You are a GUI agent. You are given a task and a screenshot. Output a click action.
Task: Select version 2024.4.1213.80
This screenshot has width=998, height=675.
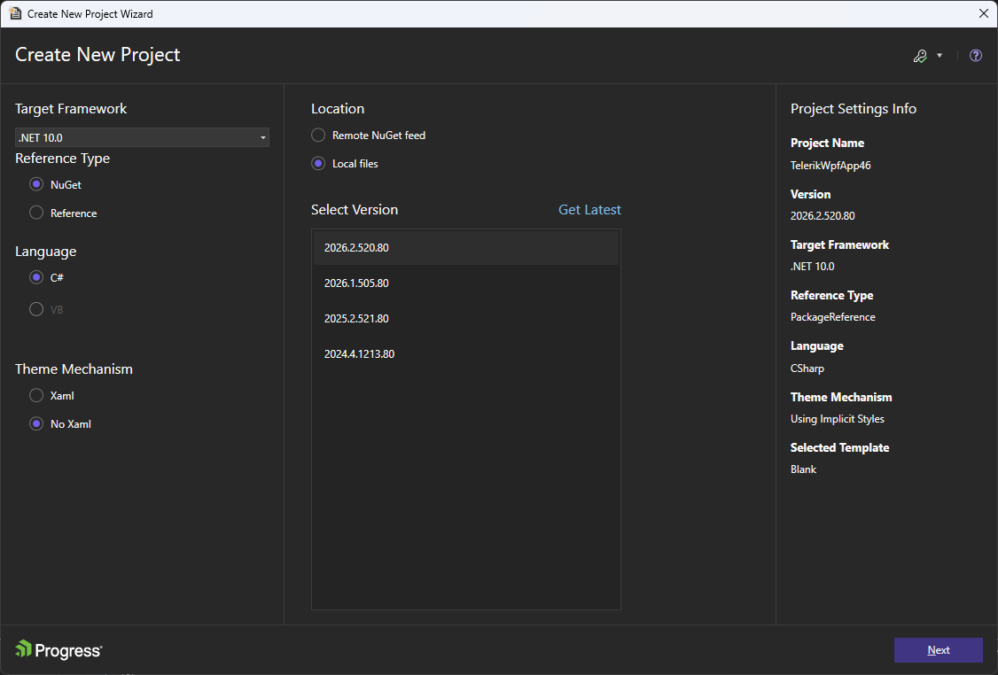[x=466, y=353]
